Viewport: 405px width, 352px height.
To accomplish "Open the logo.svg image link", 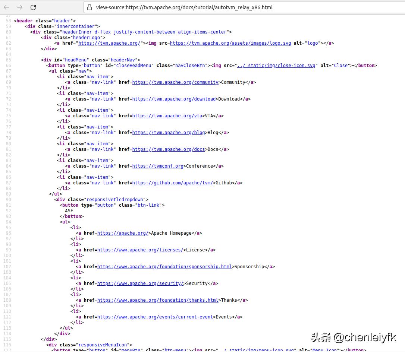I will (x=230, y=43).
